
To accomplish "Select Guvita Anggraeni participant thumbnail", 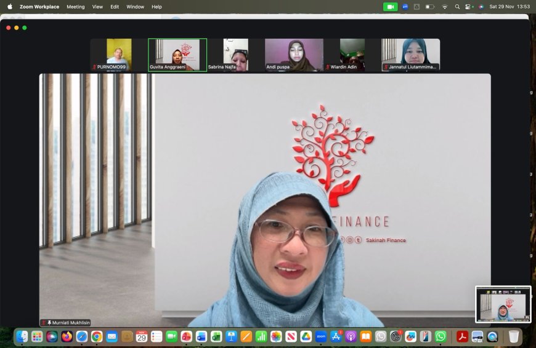I will (x=177, y=55).
